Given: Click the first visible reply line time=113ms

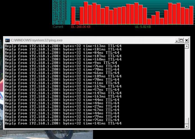Looking at the screenshot, I should pos(63,46).
